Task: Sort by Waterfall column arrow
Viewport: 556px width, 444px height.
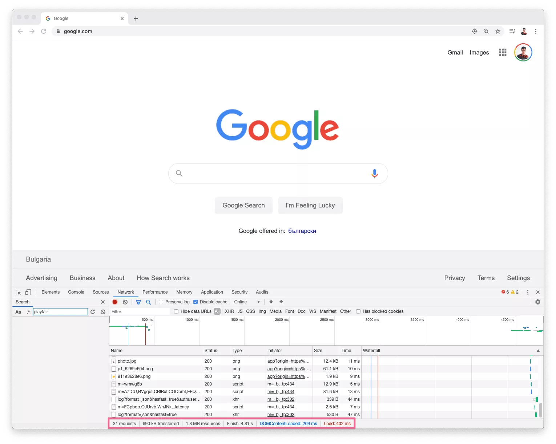Action: (x=538, y=351)
